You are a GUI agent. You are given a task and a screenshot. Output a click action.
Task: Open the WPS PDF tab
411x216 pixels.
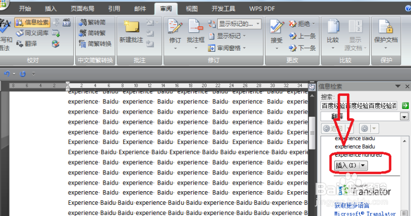tap(262, 9)
